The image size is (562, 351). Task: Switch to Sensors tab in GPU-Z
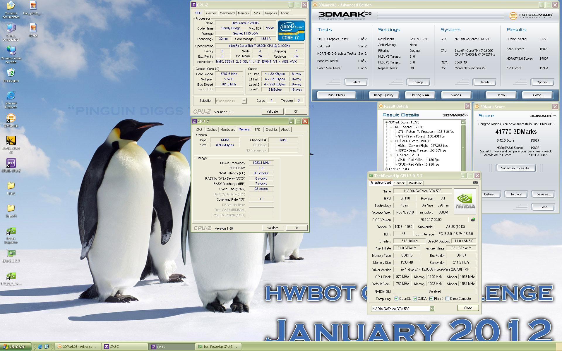[400, 183]
